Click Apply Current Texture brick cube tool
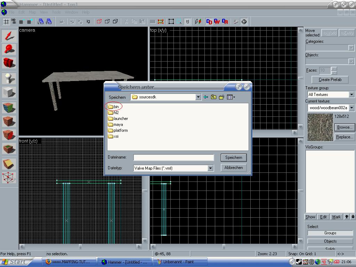Screen dimensions: 356x267 click(x=9, y=121)
